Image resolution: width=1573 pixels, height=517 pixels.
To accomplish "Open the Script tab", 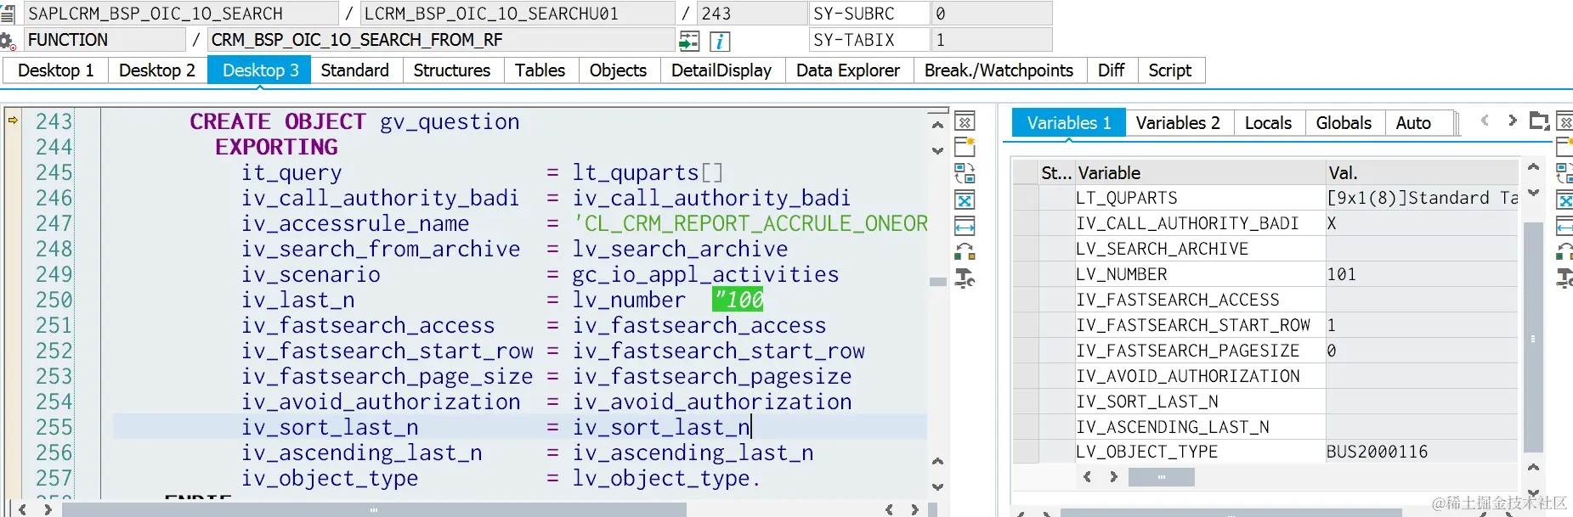I will coord(1170,70).
